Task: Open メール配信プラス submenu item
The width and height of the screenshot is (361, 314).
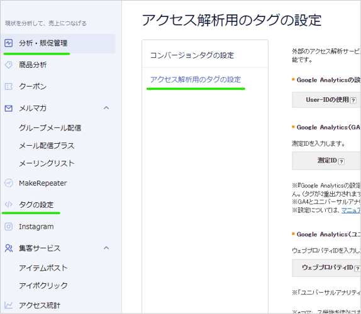Action: [47, 146]
